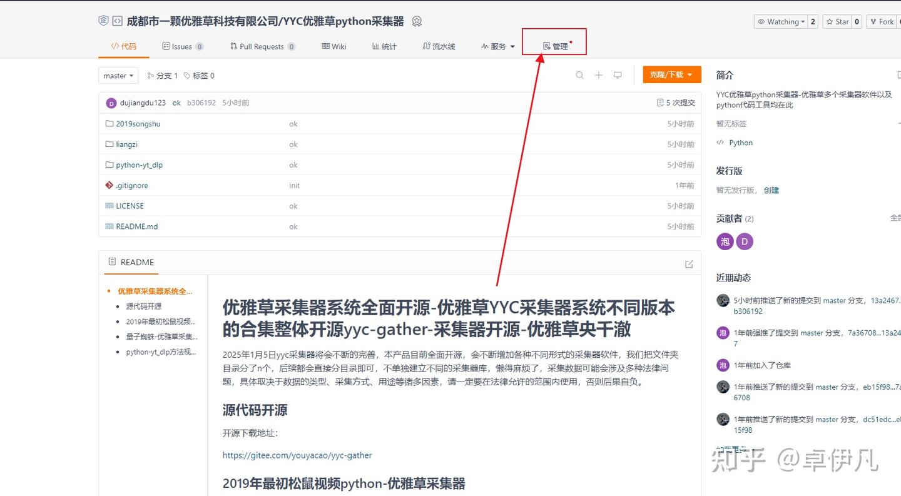The height and width of the screenshot is (496, 901).
Task: Open commit b306192 from the commit bar
Action: 201,102
